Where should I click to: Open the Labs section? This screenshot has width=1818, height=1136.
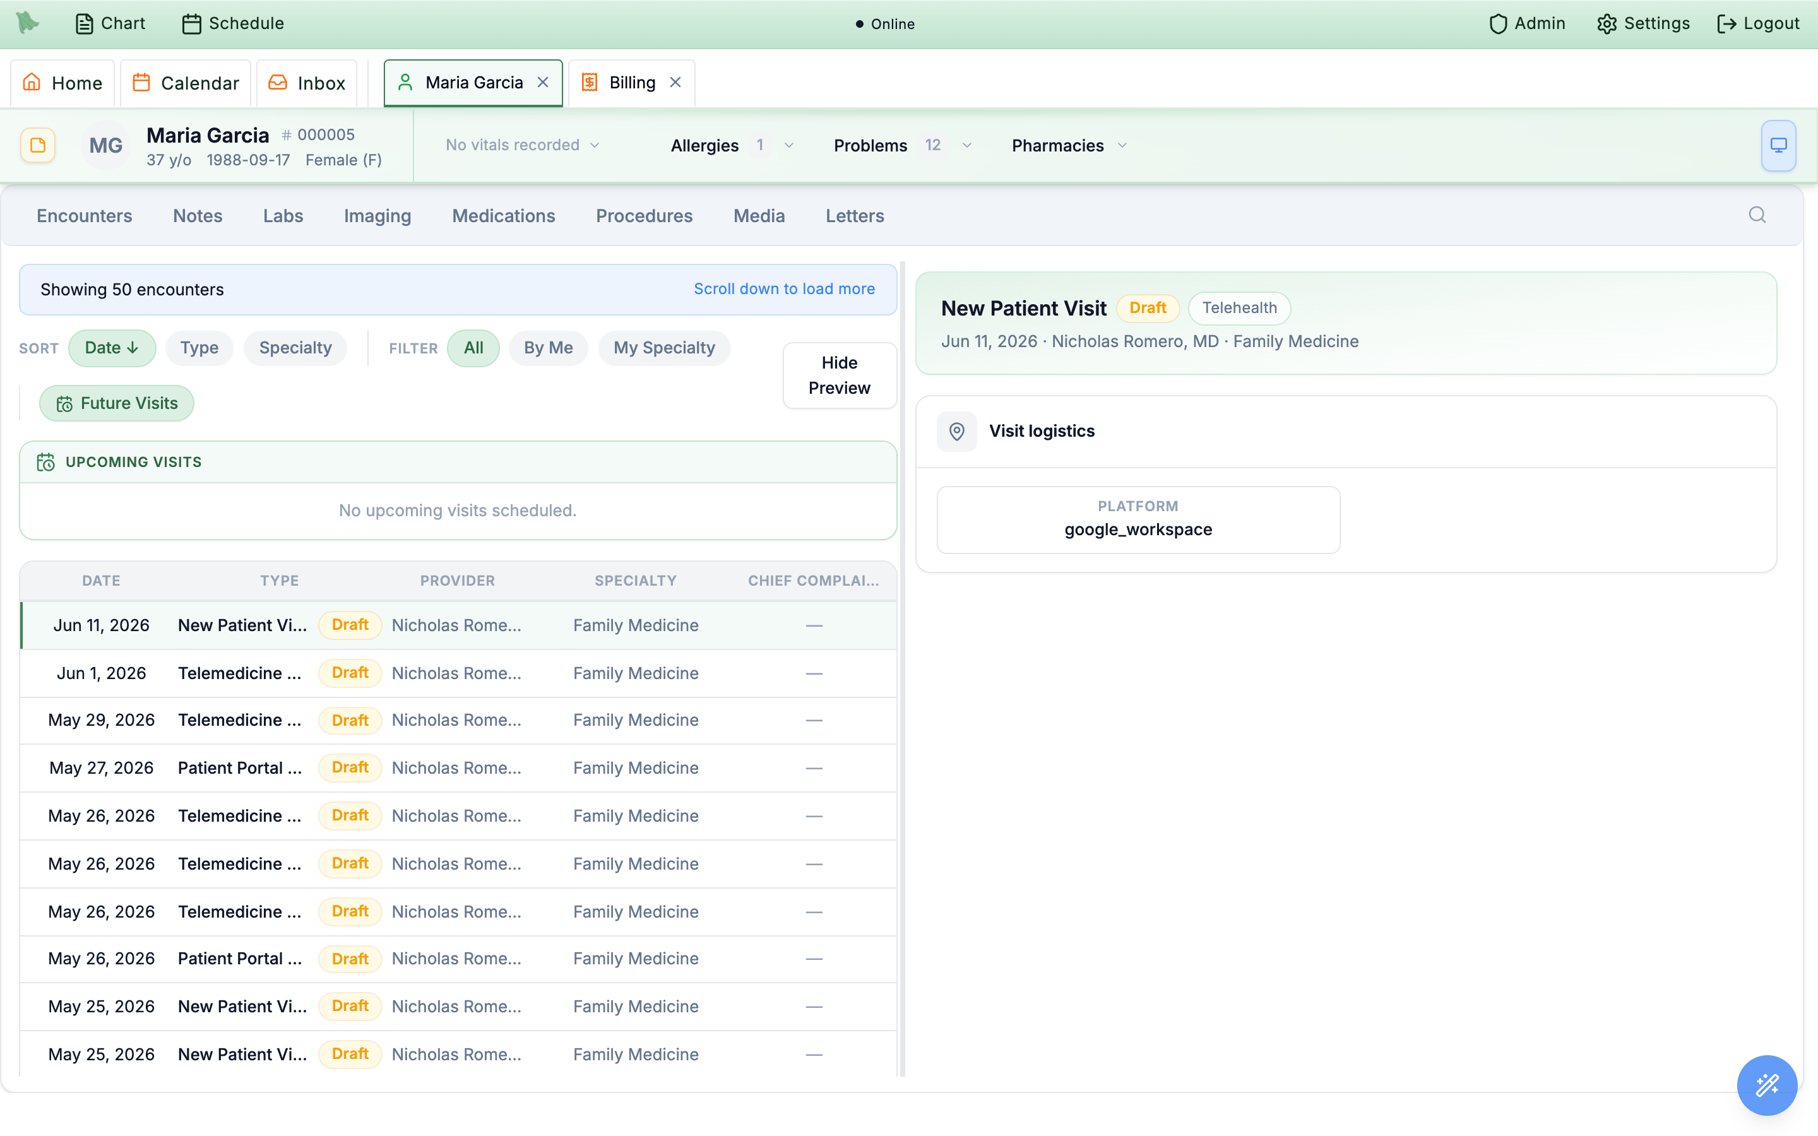(283, 216)
